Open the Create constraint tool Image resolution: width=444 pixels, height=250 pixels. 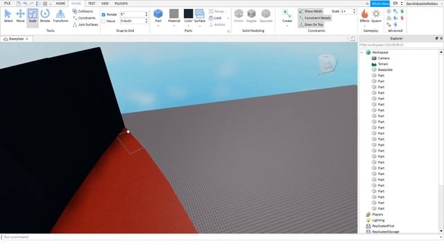click(287, 16)
